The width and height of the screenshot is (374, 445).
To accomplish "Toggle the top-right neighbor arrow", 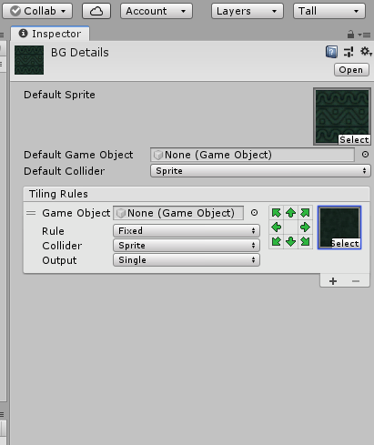I will tap(305, 213).
